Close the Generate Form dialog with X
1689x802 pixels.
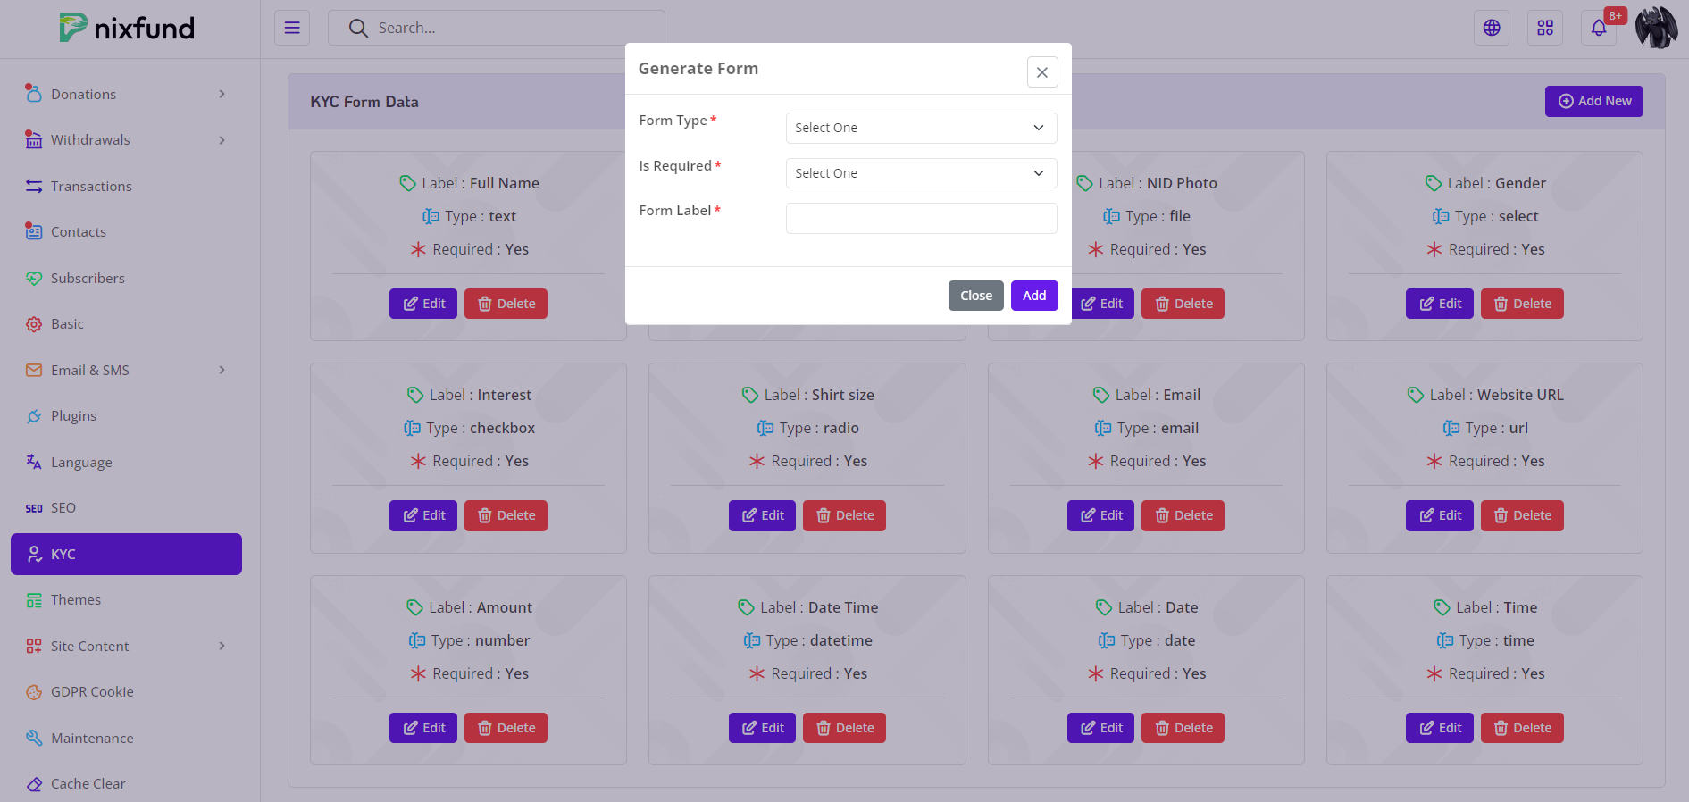pyautogui.click(x=1041, y=72)
